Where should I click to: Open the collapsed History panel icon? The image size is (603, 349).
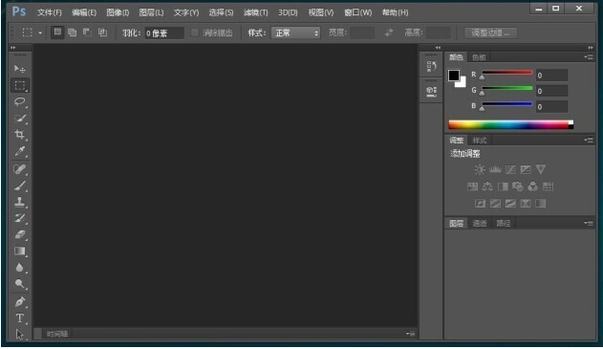point(431,66)
